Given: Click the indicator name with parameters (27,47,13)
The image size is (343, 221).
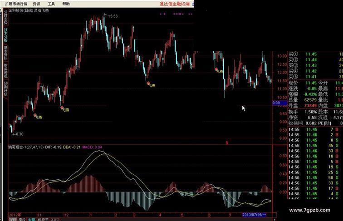Looking at the screenshot, I should (26, 147).
